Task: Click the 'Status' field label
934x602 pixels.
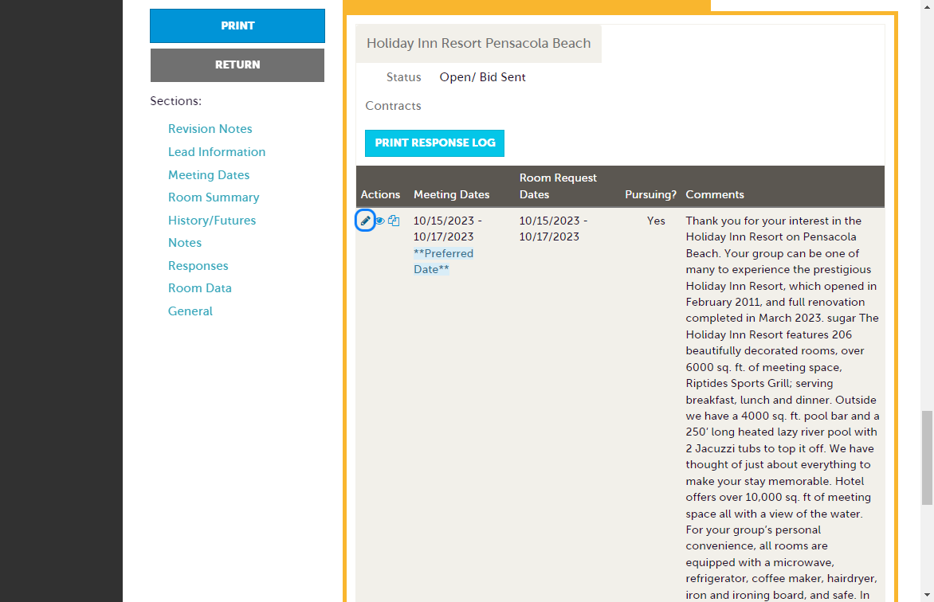Action: click(403, 77)
